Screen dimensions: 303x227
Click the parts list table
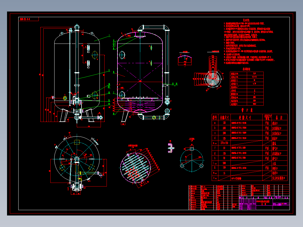click(x=214, y=198)
